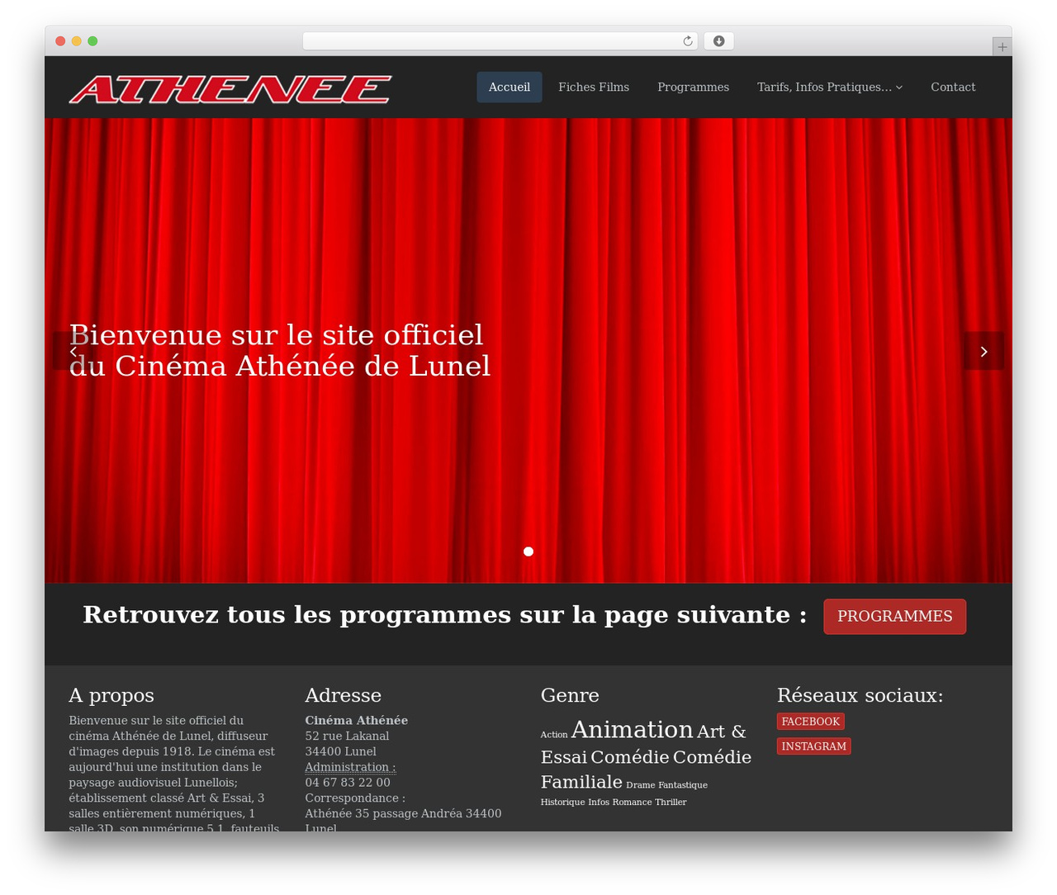Viewport: 1057px width, 895px height.
Task: Open the INSTAGRAM link button
Action: (814, 746)
